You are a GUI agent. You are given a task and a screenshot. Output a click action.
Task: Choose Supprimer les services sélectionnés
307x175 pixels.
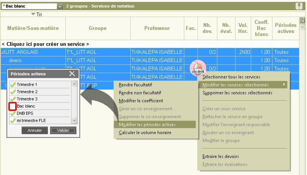[237, 93]
